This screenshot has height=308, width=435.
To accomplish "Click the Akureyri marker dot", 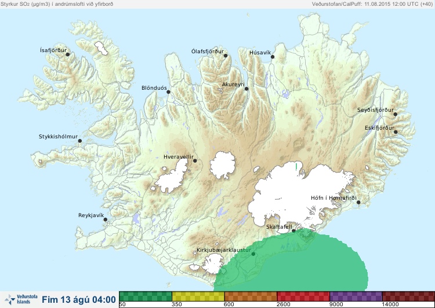I will 246,89.
